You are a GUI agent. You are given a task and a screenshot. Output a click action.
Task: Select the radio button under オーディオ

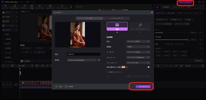[140, 32]
